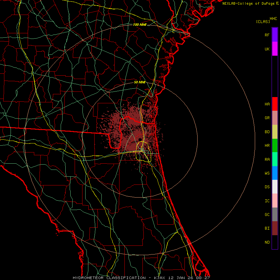Click the 'HA' legend label

[267, 104]
